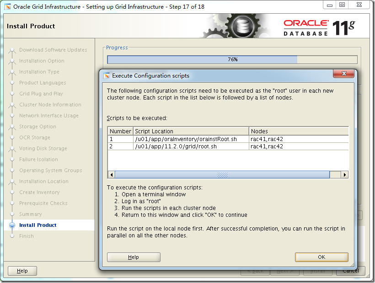Select the Install Product step
375x283 pixels.
pos(38,225)
